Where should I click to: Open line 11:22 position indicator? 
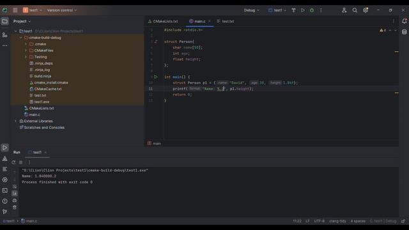297,221
